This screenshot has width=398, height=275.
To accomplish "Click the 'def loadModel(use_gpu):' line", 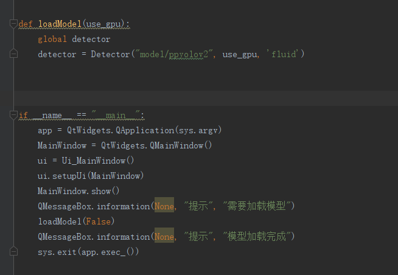I will [x=74, y=24].
